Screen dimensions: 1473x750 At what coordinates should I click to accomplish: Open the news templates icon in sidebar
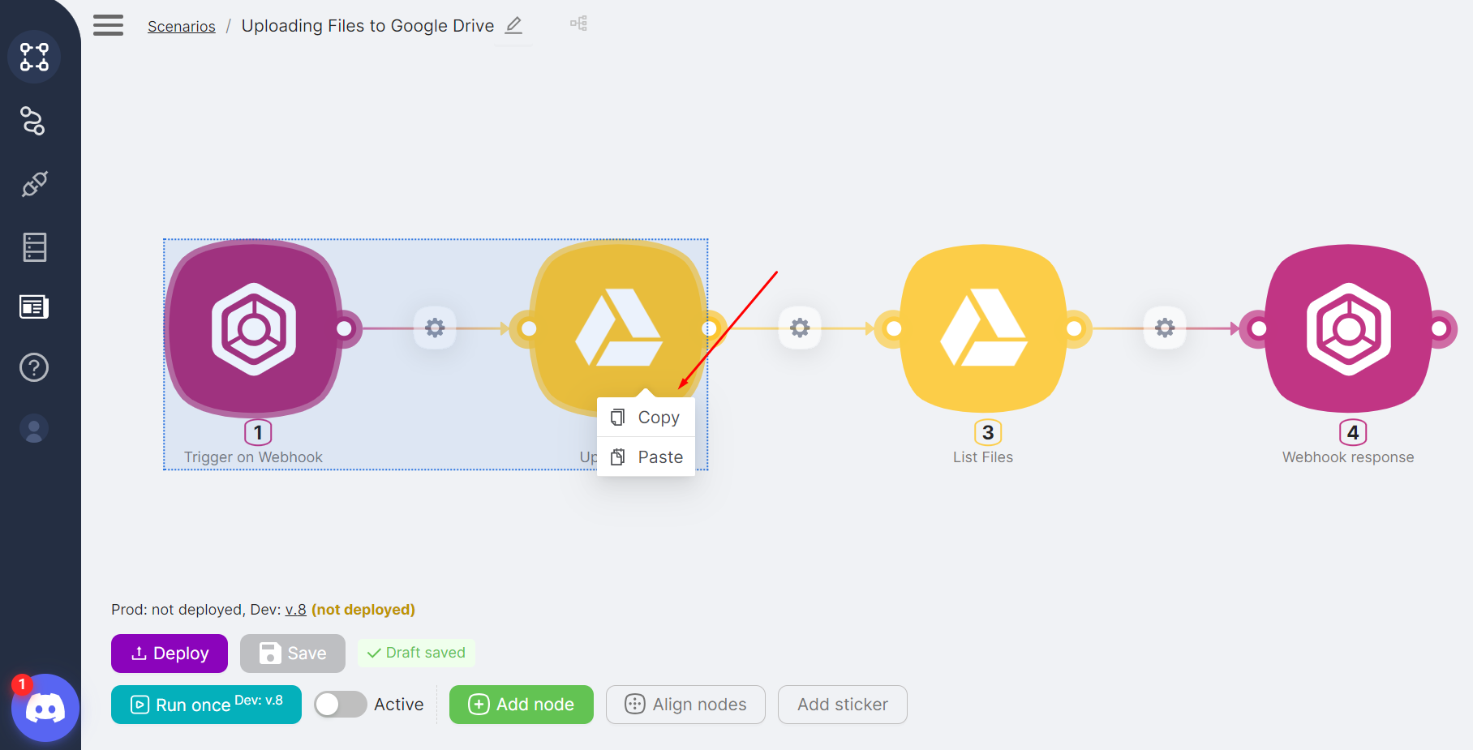pyautogui.click(x=34, y=307)
